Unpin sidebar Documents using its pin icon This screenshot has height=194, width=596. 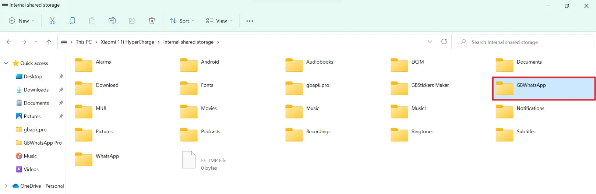pos(61,103)
